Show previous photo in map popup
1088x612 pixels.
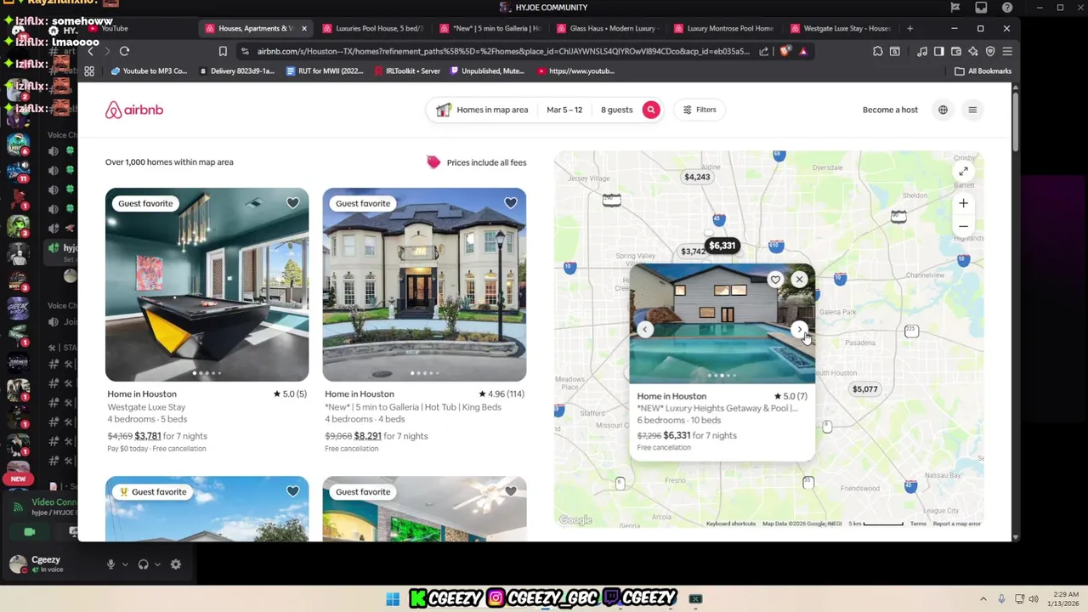645,329
